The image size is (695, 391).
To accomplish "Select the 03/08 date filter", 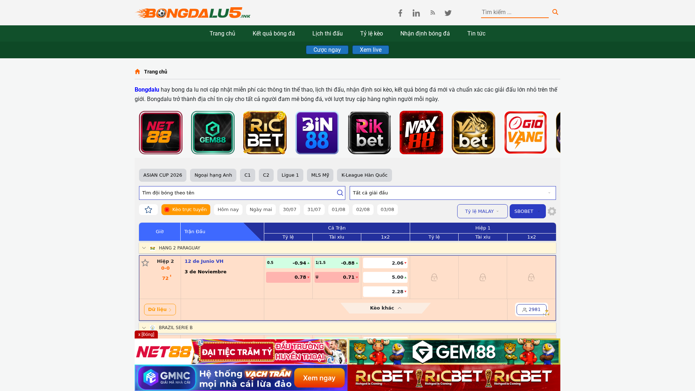I will [x=387, y=210].
